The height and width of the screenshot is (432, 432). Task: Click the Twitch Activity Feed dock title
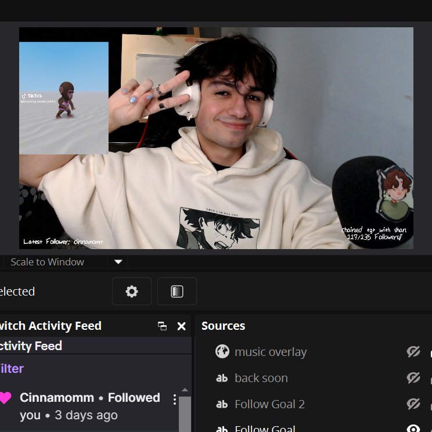[51, 326]
